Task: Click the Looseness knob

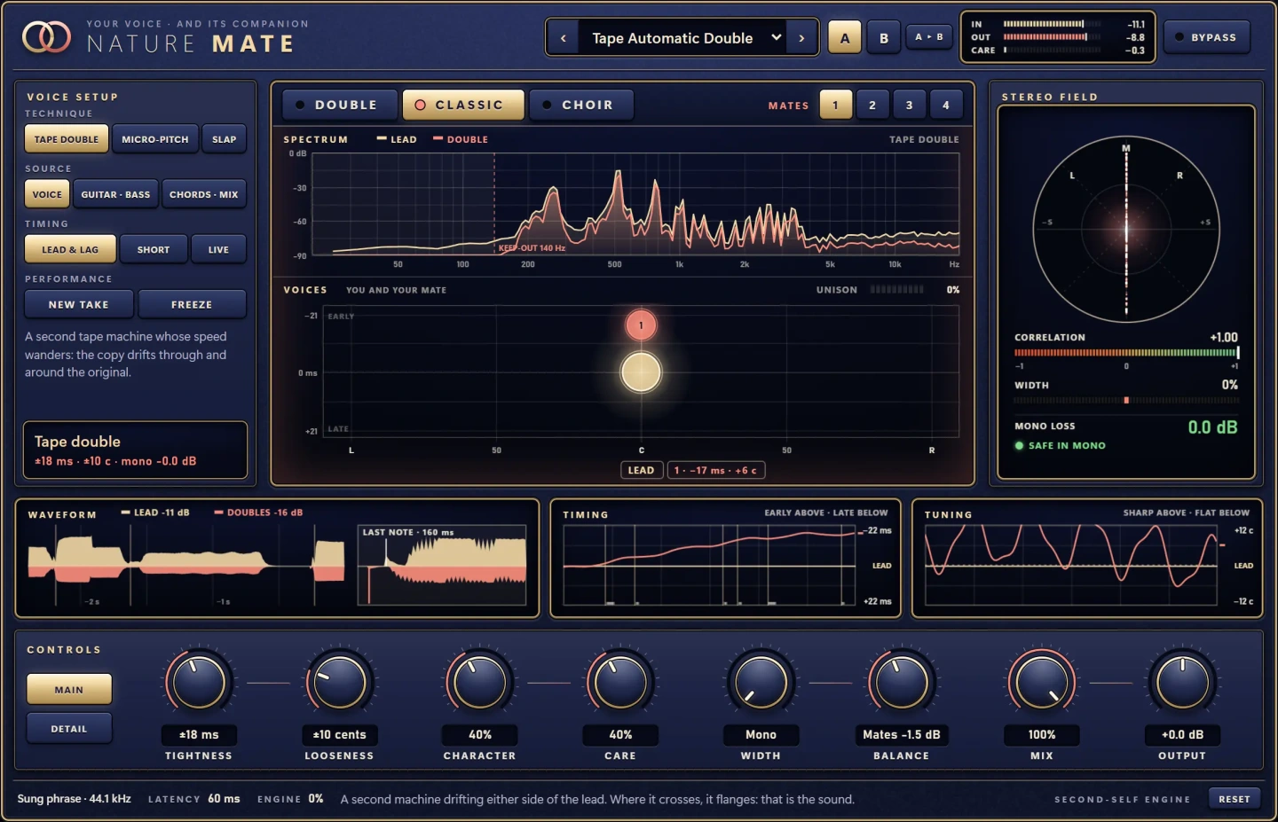Action: click(339, 683)
